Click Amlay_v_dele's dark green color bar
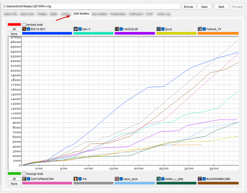The width and height of the screenshot is (247, 193). click(176, 183)
